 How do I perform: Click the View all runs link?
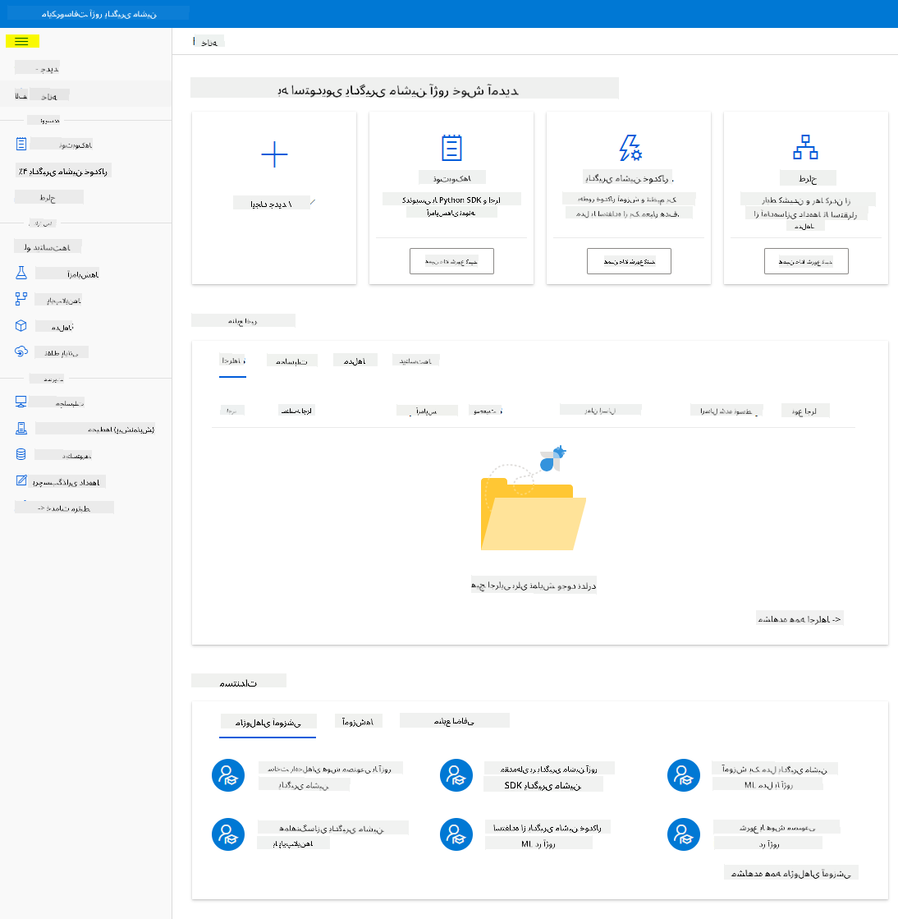(x=799, y=619)
